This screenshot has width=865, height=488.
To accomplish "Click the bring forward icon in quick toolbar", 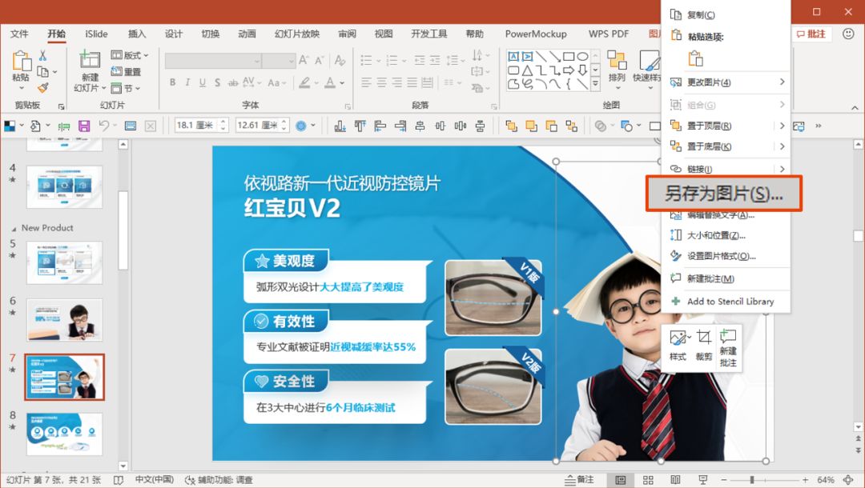I will (x=531, y=126).
